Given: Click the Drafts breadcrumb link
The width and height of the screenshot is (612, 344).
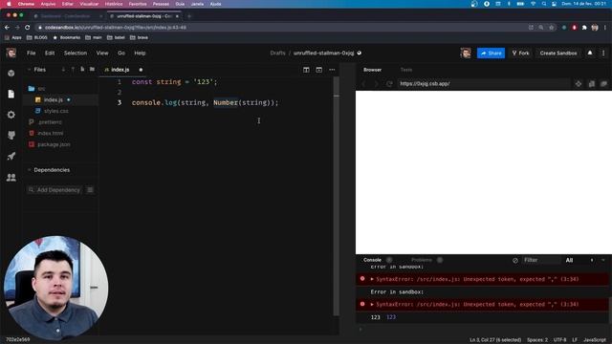Looking at the screenshot, I should [x=277, y=54].
